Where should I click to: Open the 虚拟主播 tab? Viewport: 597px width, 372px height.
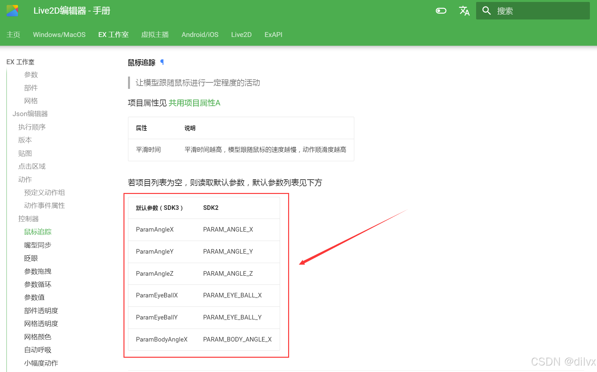click(155, 35)
